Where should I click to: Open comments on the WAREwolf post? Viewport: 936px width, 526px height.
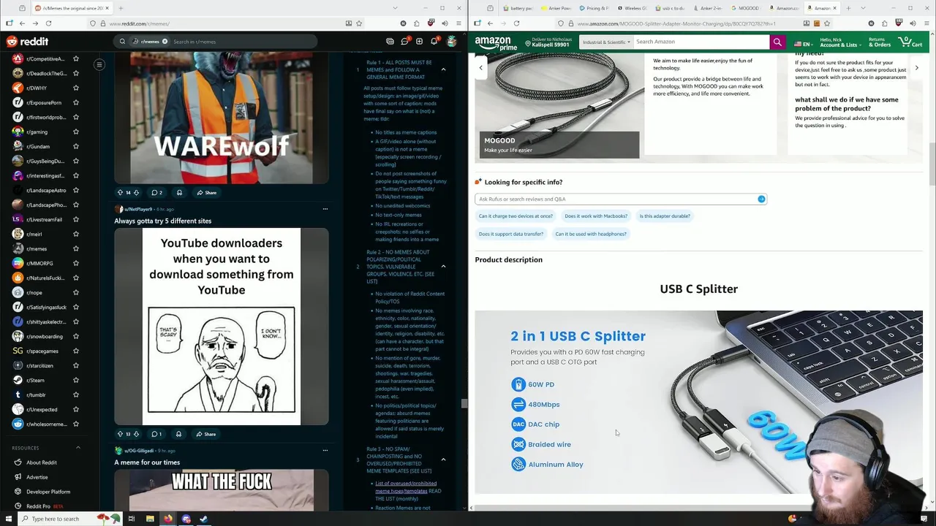click(156, 192)
